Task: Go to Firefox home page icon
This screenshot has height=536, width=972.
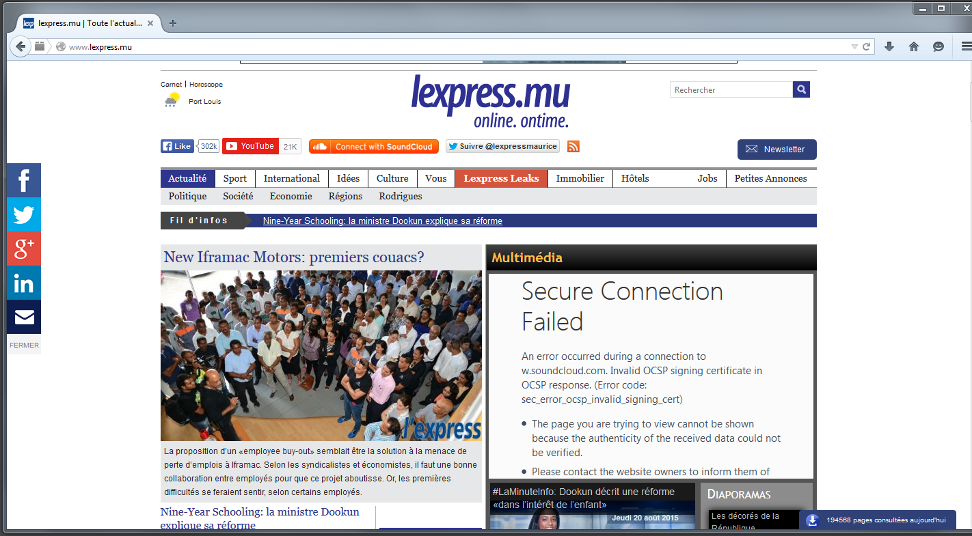Action: point(913,46)
